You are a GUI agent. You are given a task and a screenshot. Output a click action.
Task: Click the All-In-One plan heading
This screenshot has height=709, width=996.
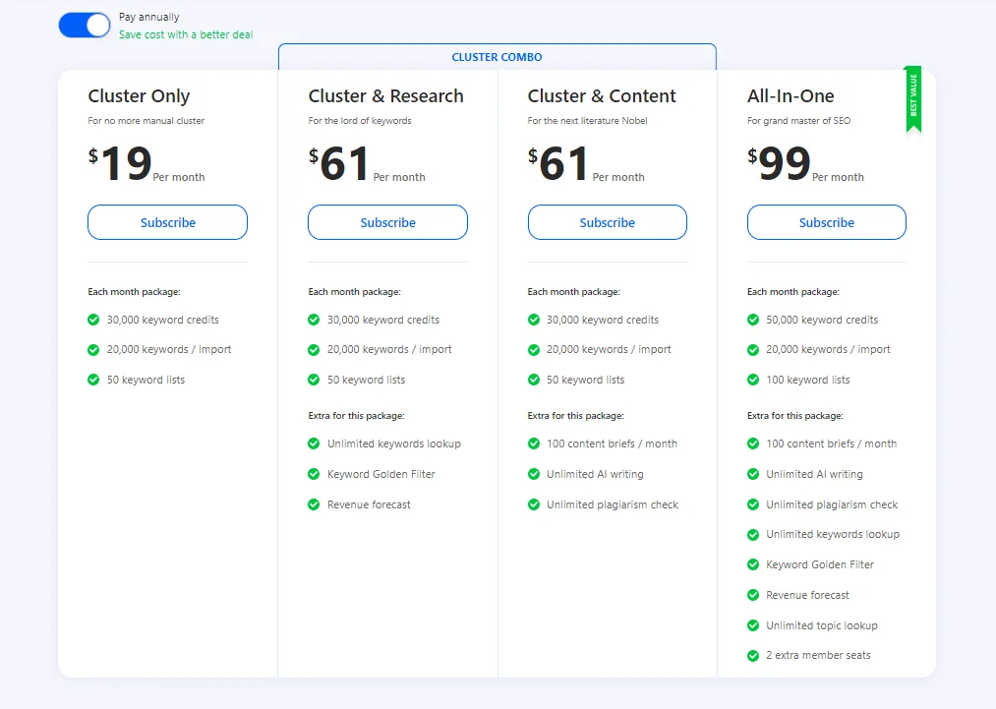click(791, 96)
